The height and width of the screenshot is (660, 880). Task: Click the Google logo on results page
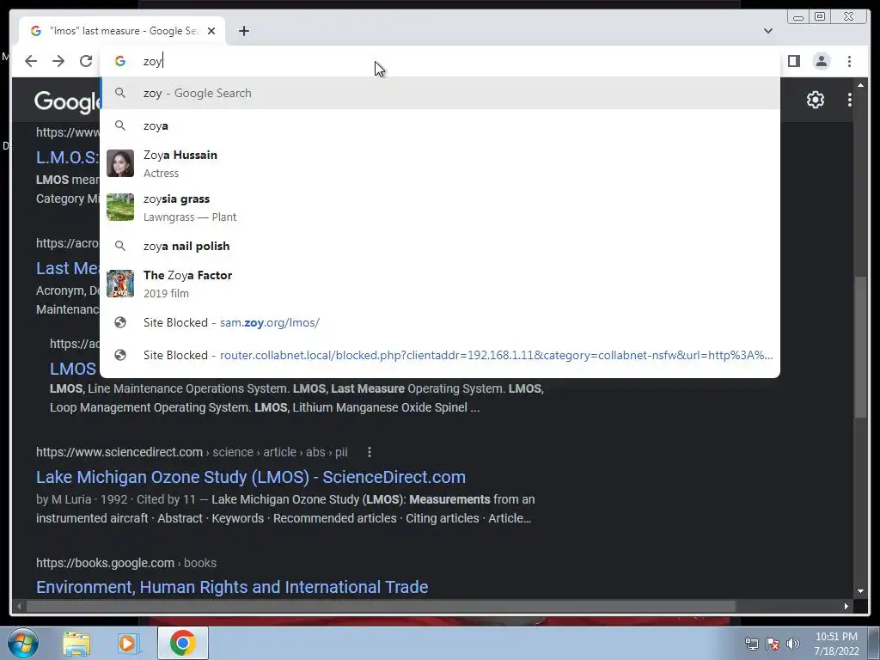[x=67, y=101]
